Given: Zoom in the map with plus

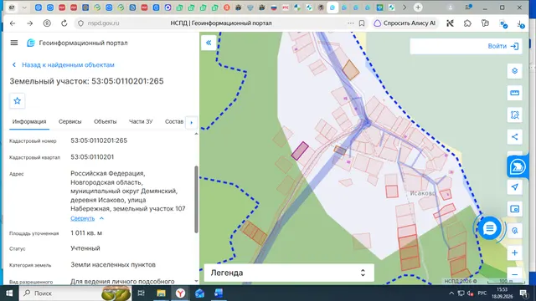Looking at the screenshot, I should (x=514, y=253).
